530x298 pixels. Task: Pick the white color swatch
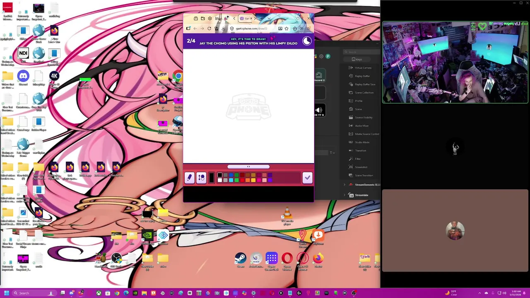click(220, 180)
